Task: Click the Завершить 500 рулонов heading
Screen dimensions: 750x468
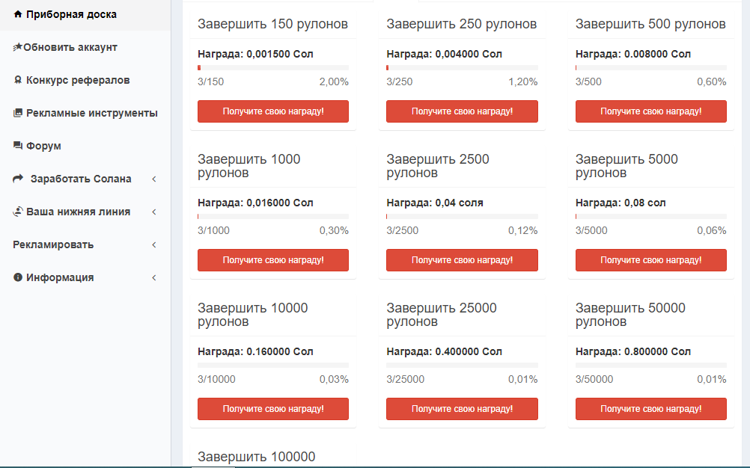Action: [x=650, y=24]
